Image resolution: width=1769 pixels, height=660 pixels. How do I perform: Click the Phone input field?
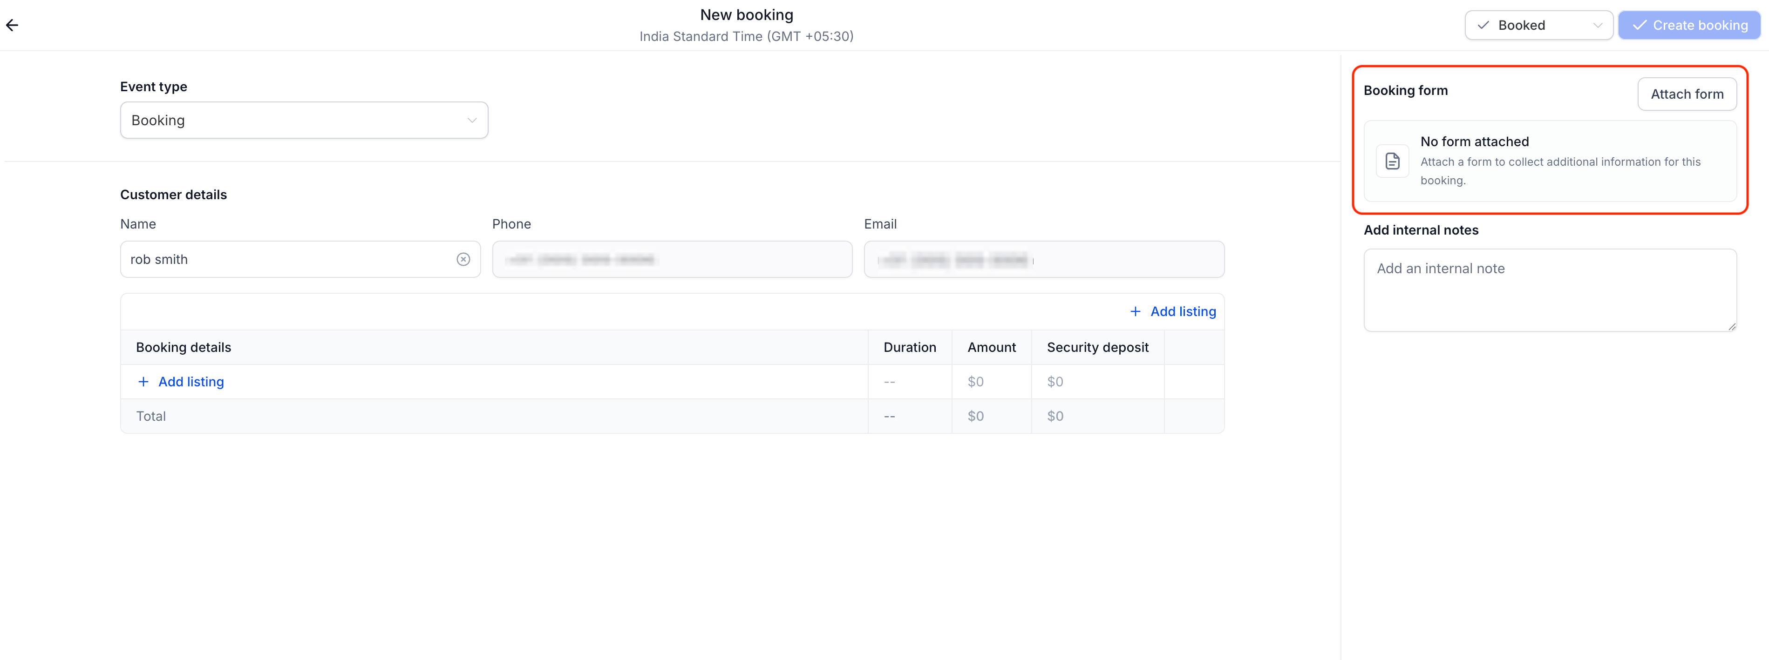pos(672,259)
